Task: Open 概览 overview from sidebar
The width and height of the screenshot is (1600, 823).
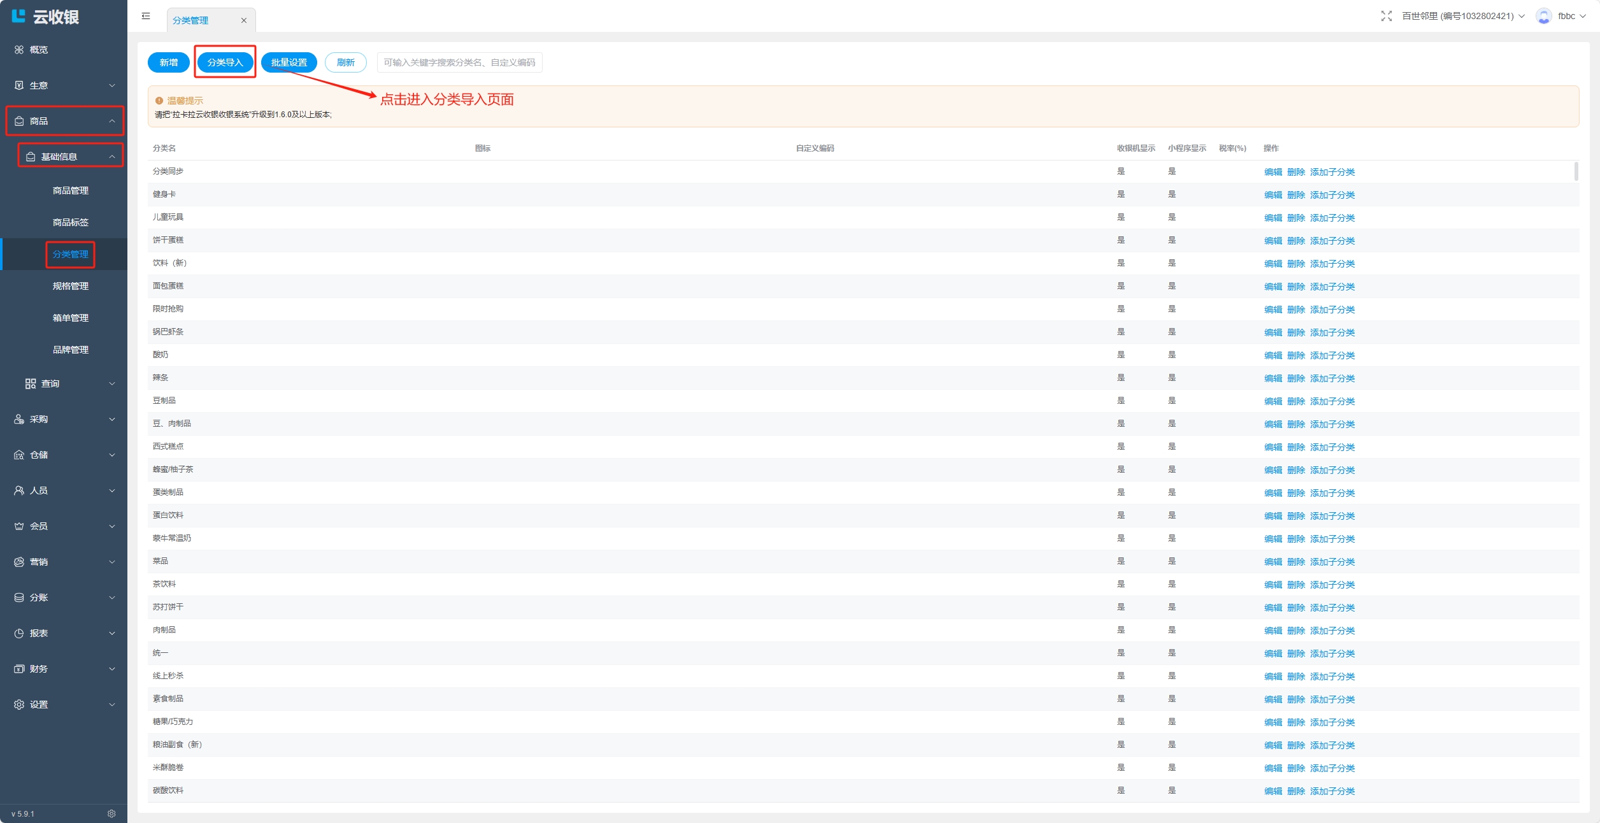Action: coord(38,50)
